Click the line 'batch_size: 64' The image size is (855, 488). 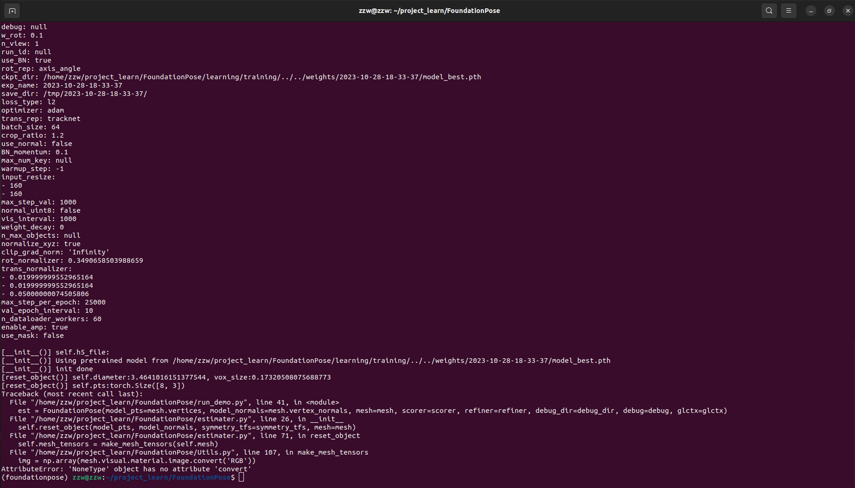click(x=31, y=127)
